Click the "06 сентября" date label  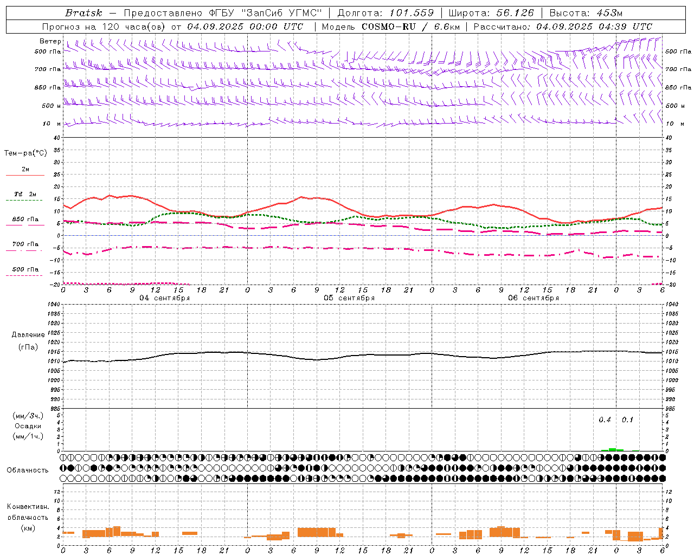coord(534,298)
